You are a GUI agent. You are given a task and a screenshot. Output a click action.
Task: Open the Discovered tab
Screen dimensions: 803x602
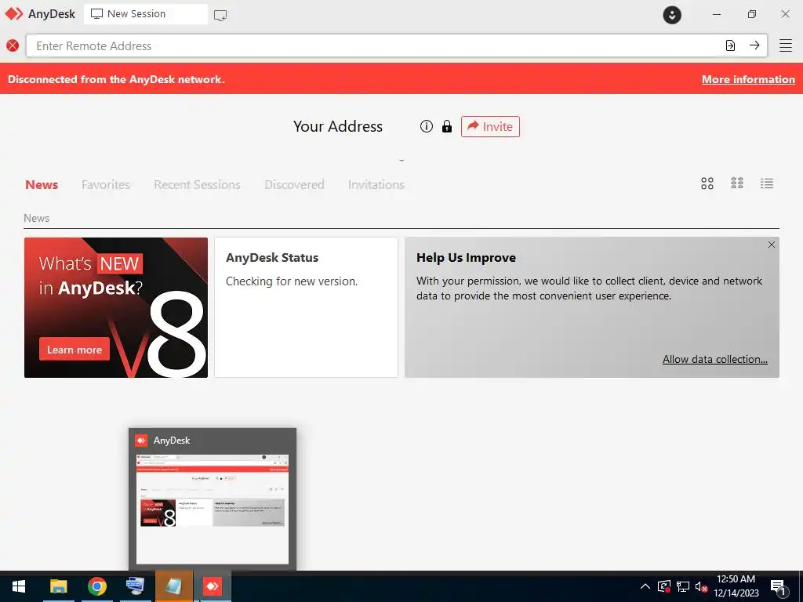coord(294,184)
